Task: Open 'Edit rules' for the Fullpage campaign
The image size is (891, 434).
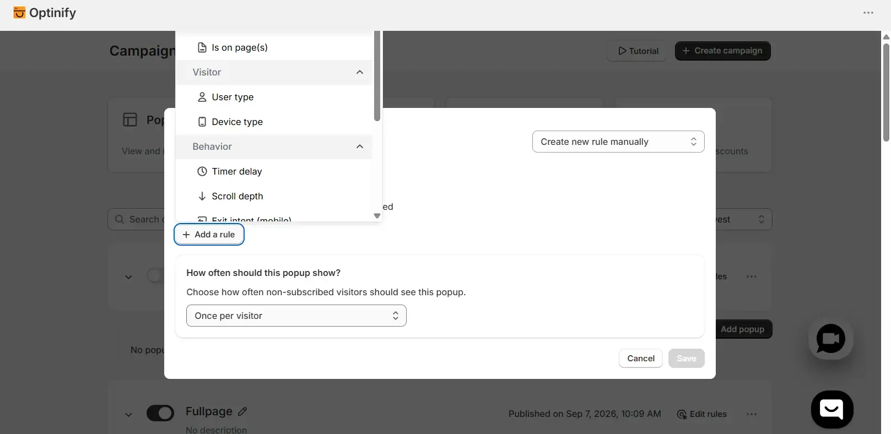Action: (702, 414)
